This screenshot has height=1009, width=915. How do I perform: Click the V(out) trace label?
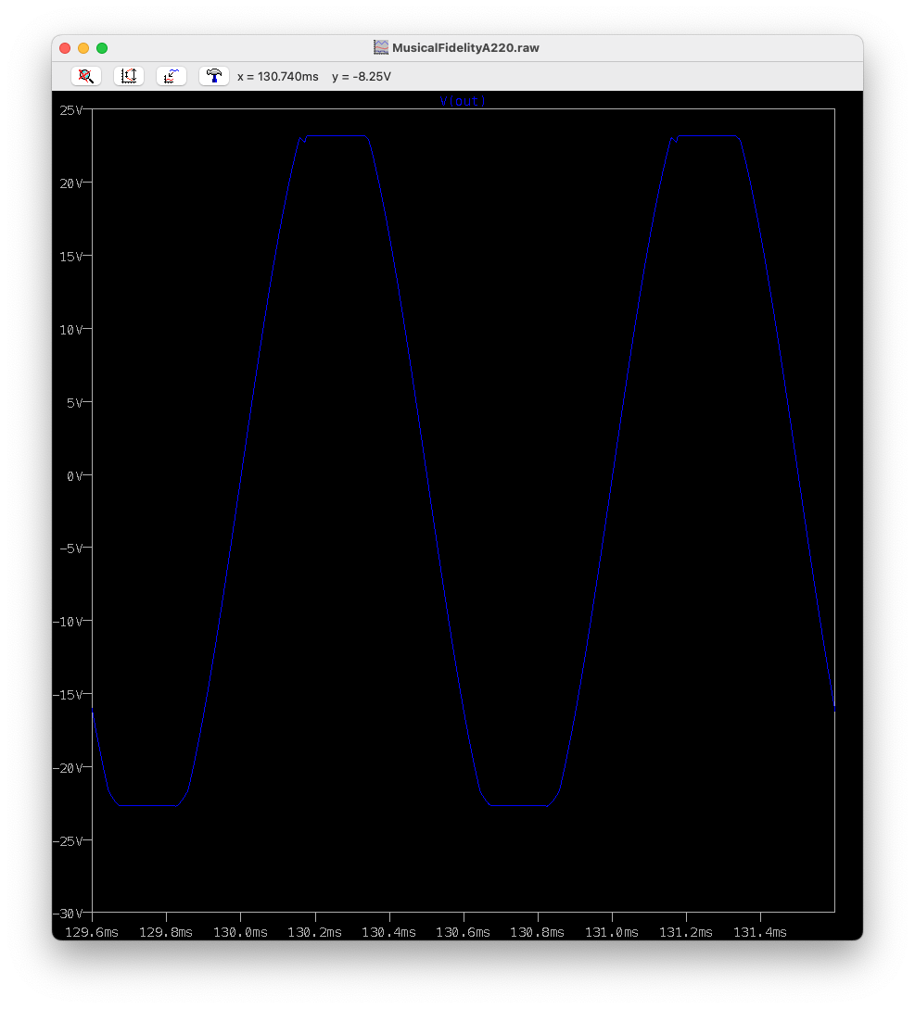(463, 101)
